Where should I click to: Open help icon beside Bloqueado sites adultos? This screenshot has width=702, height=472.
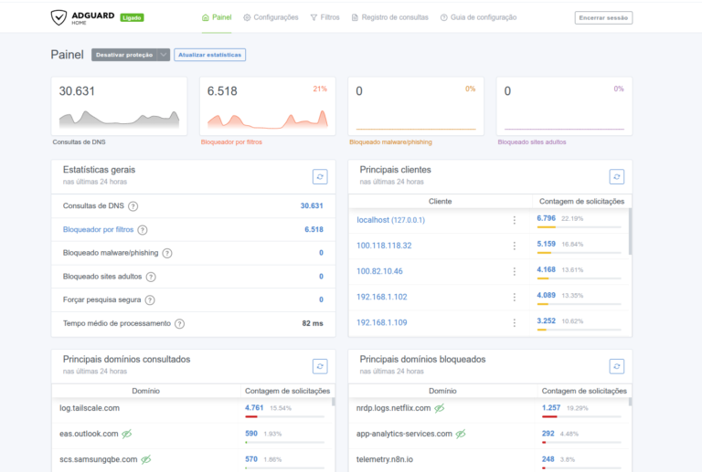151,277
